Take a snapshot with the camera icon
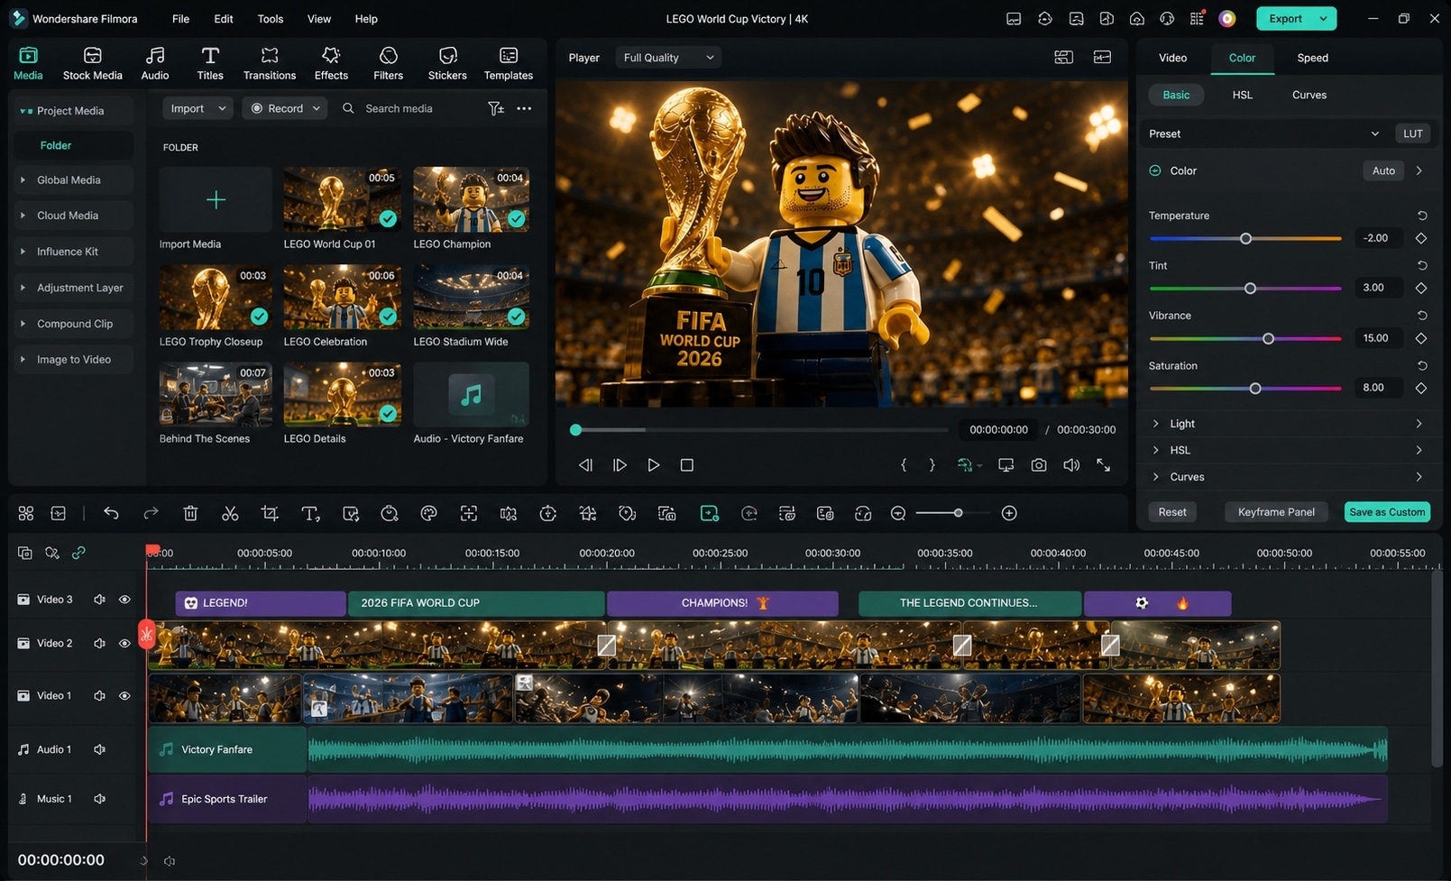Viewport: 1451px width, 881px height. click(x=1039, y=465)
